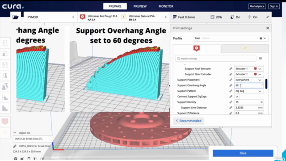Select extruder 2 button in left toolbar
Screen dimensions: 286x161
coord(5,132)
